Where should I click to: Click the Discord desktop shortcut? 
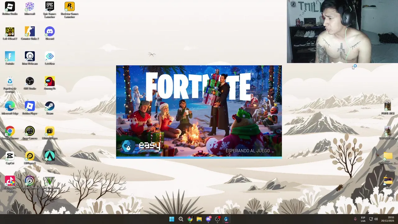click(50, 33)
